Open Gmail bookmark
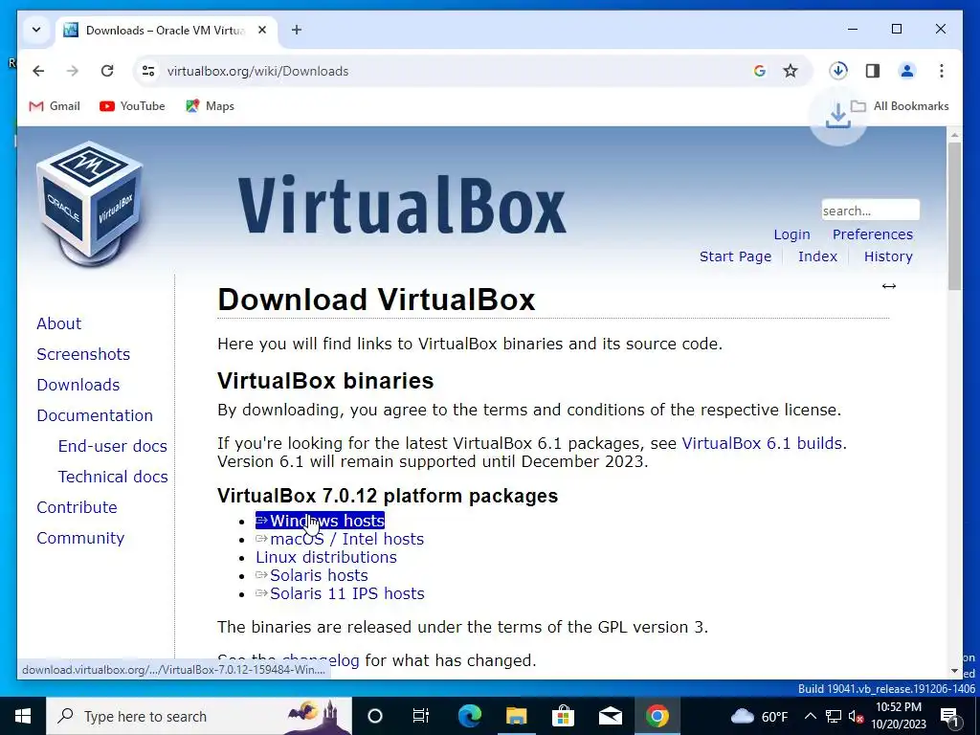The image size is (980, 735). point(55,106)
